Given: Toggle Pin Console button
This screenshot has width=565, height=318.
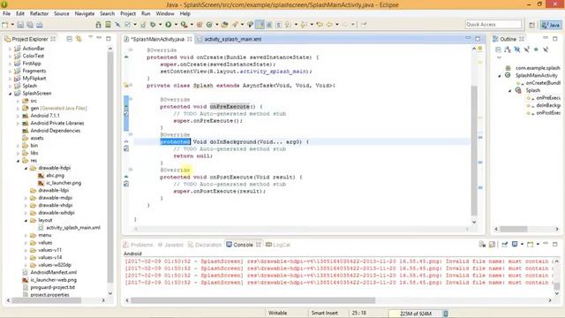Looking at the screenshot, I should point(505,245).
